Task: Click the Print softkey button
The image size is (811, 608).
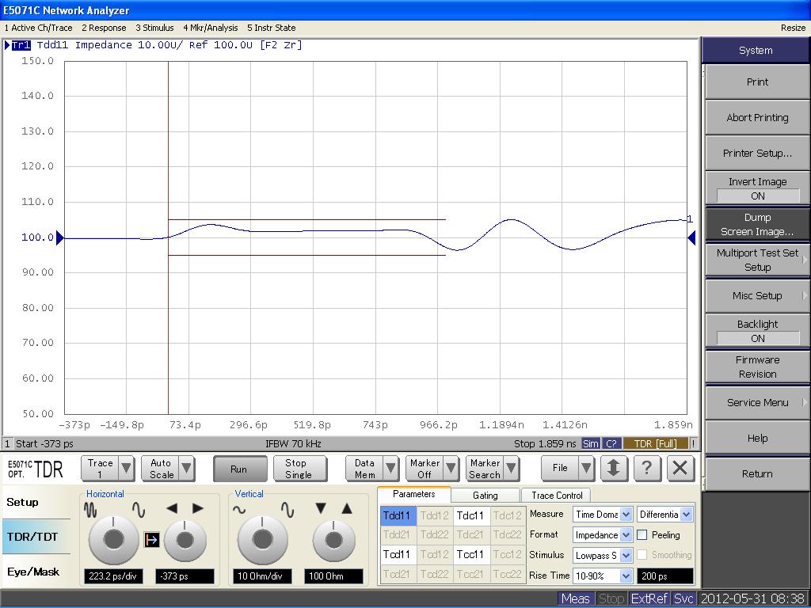Action: pos(757,82)
